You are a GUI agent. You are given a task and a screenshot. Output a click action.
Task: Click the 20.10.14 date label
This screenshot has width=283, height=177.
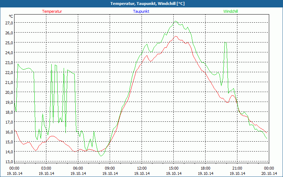269,173
